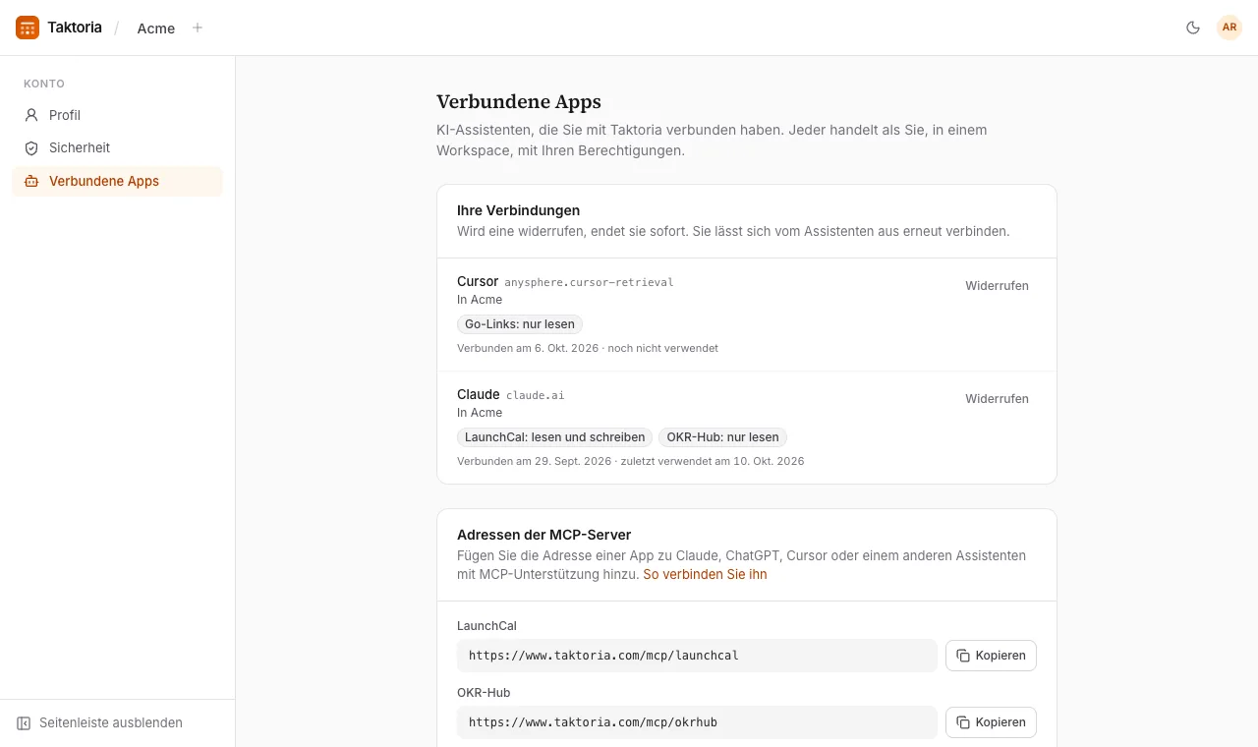Image resolution: width=1258 pixels, height=747 pixels.
Task: Select the Profil person icon
Action: coord(31,115)
